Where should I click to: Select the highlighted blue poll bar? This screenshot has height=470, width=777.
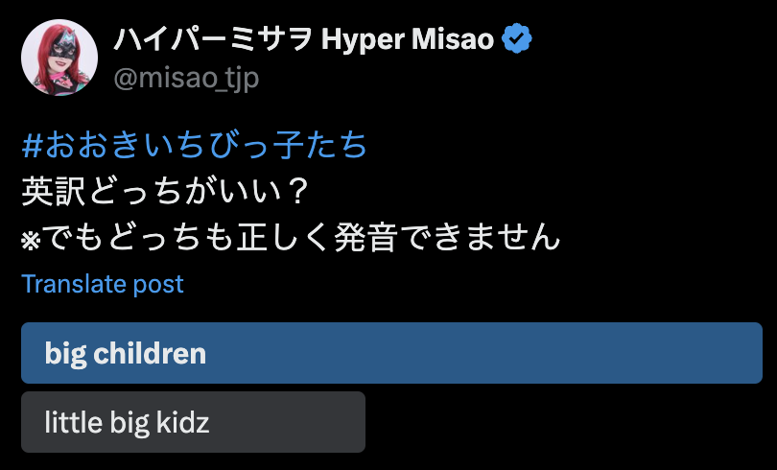[x=391, y=353]
